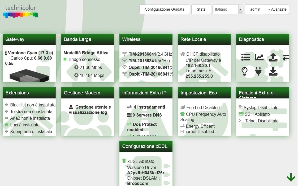
Task: Click wifi icon of first Ospiti-TIM-20166841 network
Action: (x=124, y=67)
